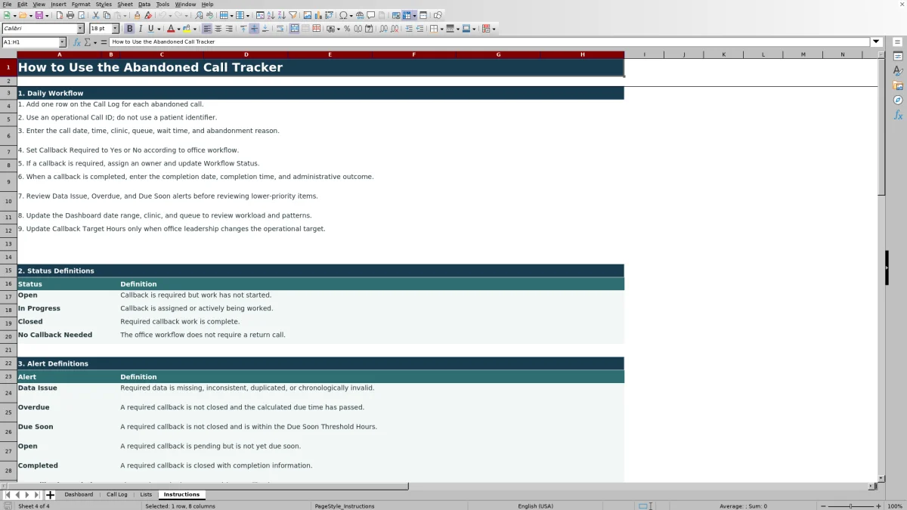
Task: Click row header 15
Action: [x=8, y=270]
